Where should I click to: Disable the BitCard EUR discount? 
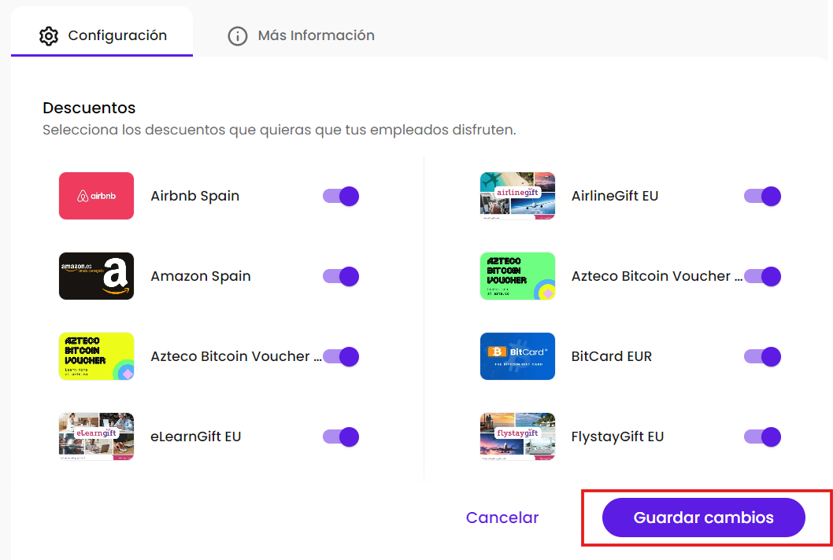pos(762,356)
